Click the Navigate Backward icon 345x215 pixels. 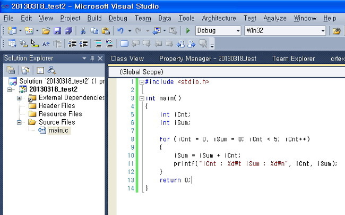pyautogui.click(x=157, y=31)
